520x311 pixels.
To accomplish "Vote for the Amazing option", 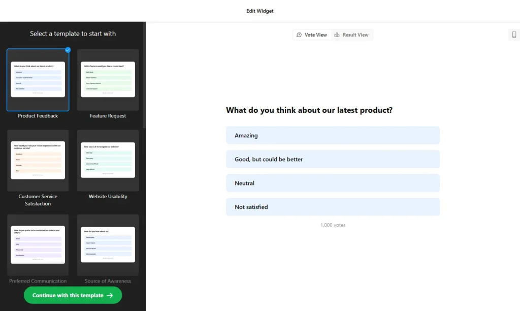I will (x=333, y=135).
